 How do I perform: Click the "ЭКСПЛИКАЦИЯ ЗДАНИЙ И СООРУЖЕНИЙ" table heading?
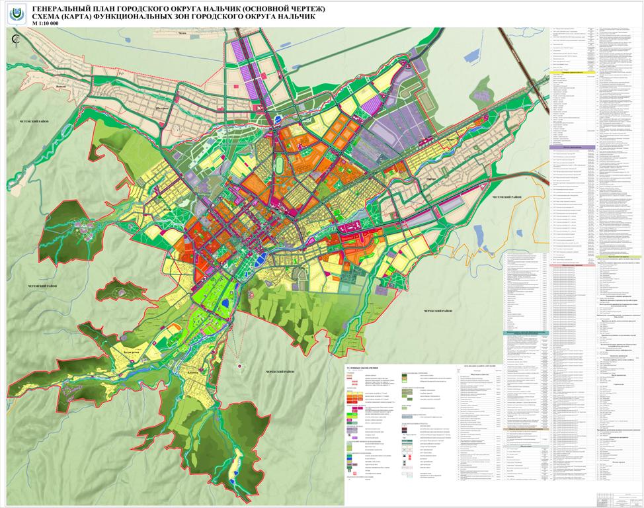pyautogui.click(x=481, y=366)
